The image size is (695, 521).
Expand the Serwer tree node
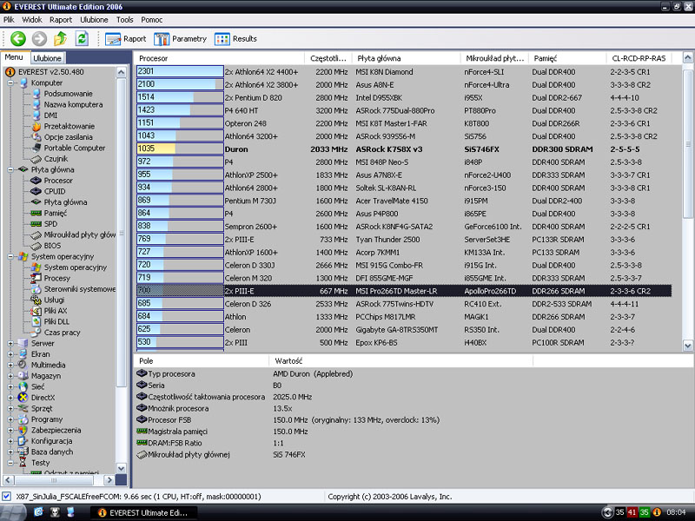[10, 343]
